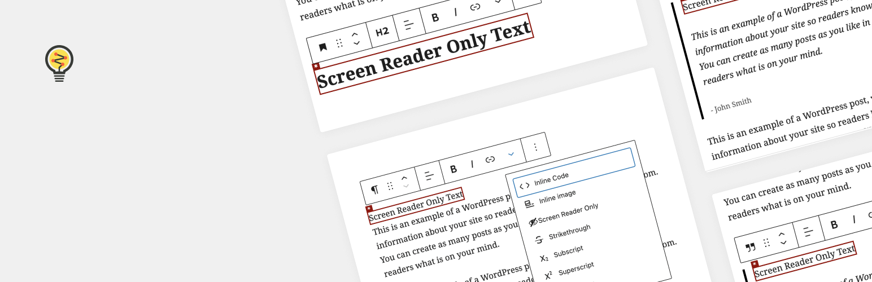Click Screen Reader Only Text in paragraph block
Screen dimensions: 872x282
[416, 206]
